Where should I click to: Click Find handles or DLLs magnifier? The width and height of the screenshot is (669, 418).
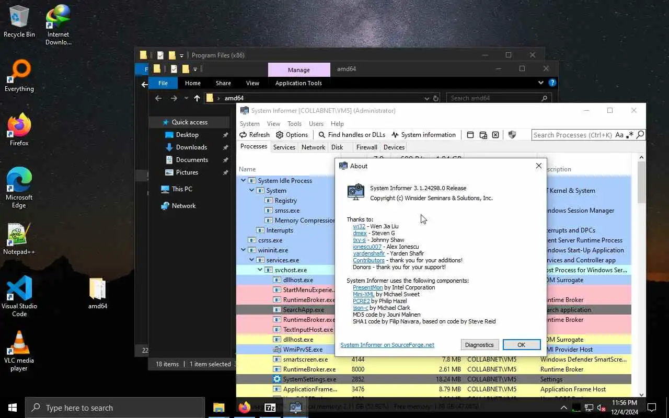coord(352,135)
